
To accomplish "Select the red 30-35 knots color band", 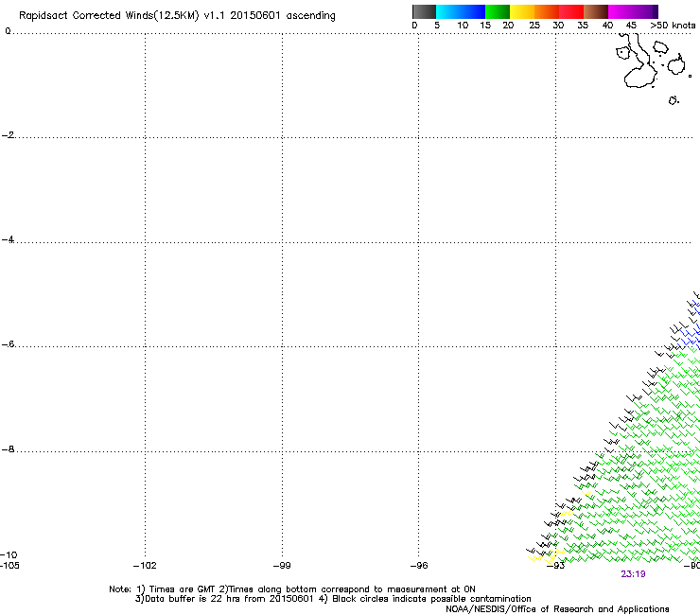I will click(x=571, y=11).
